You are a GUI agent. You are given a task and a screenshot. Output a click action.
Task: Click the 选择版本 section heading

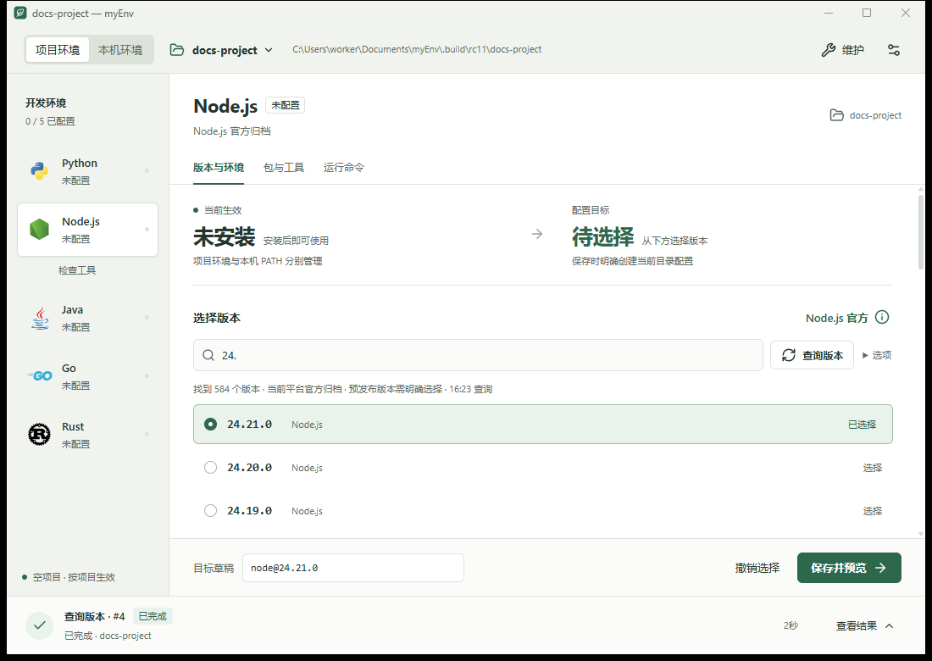217,318
